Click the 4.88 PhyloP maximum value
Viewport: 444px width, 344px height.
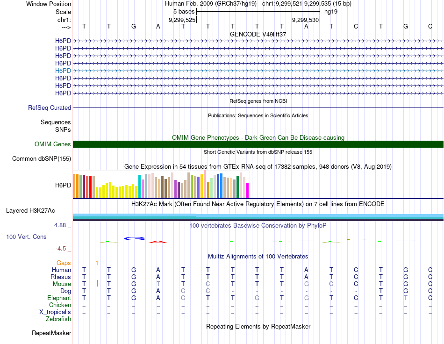pos(60,225)
